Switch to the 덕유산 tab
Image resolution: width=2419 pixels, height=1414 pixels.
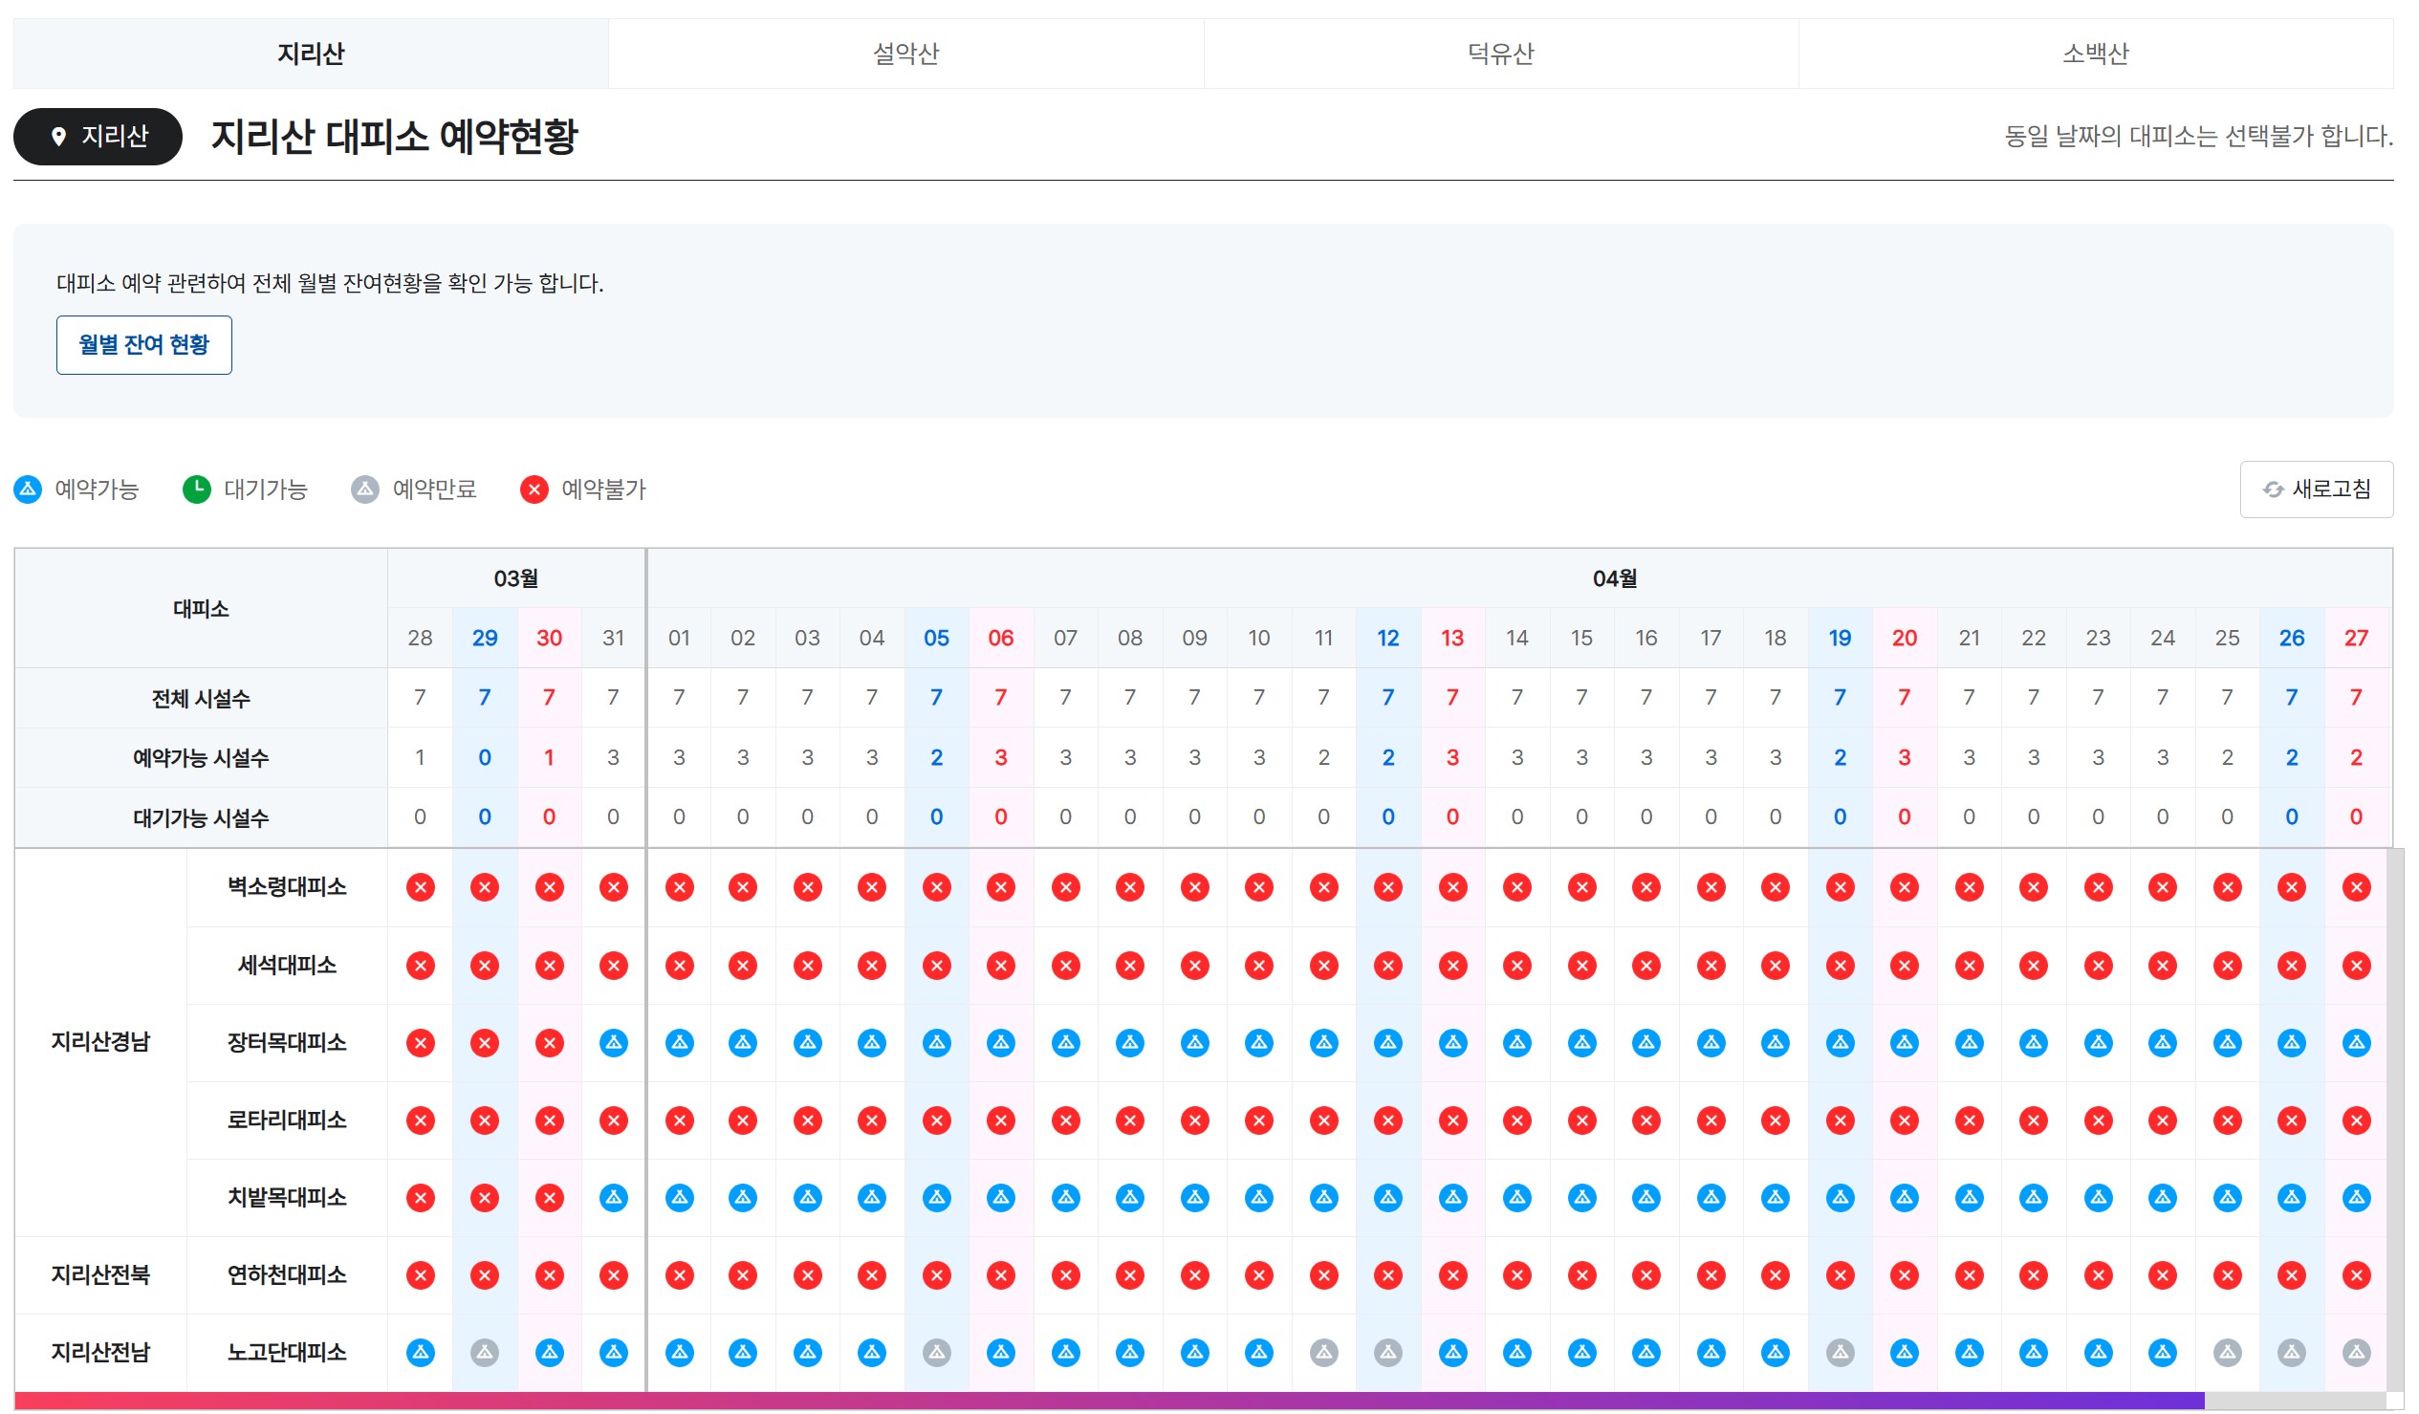click(1501, 54)
